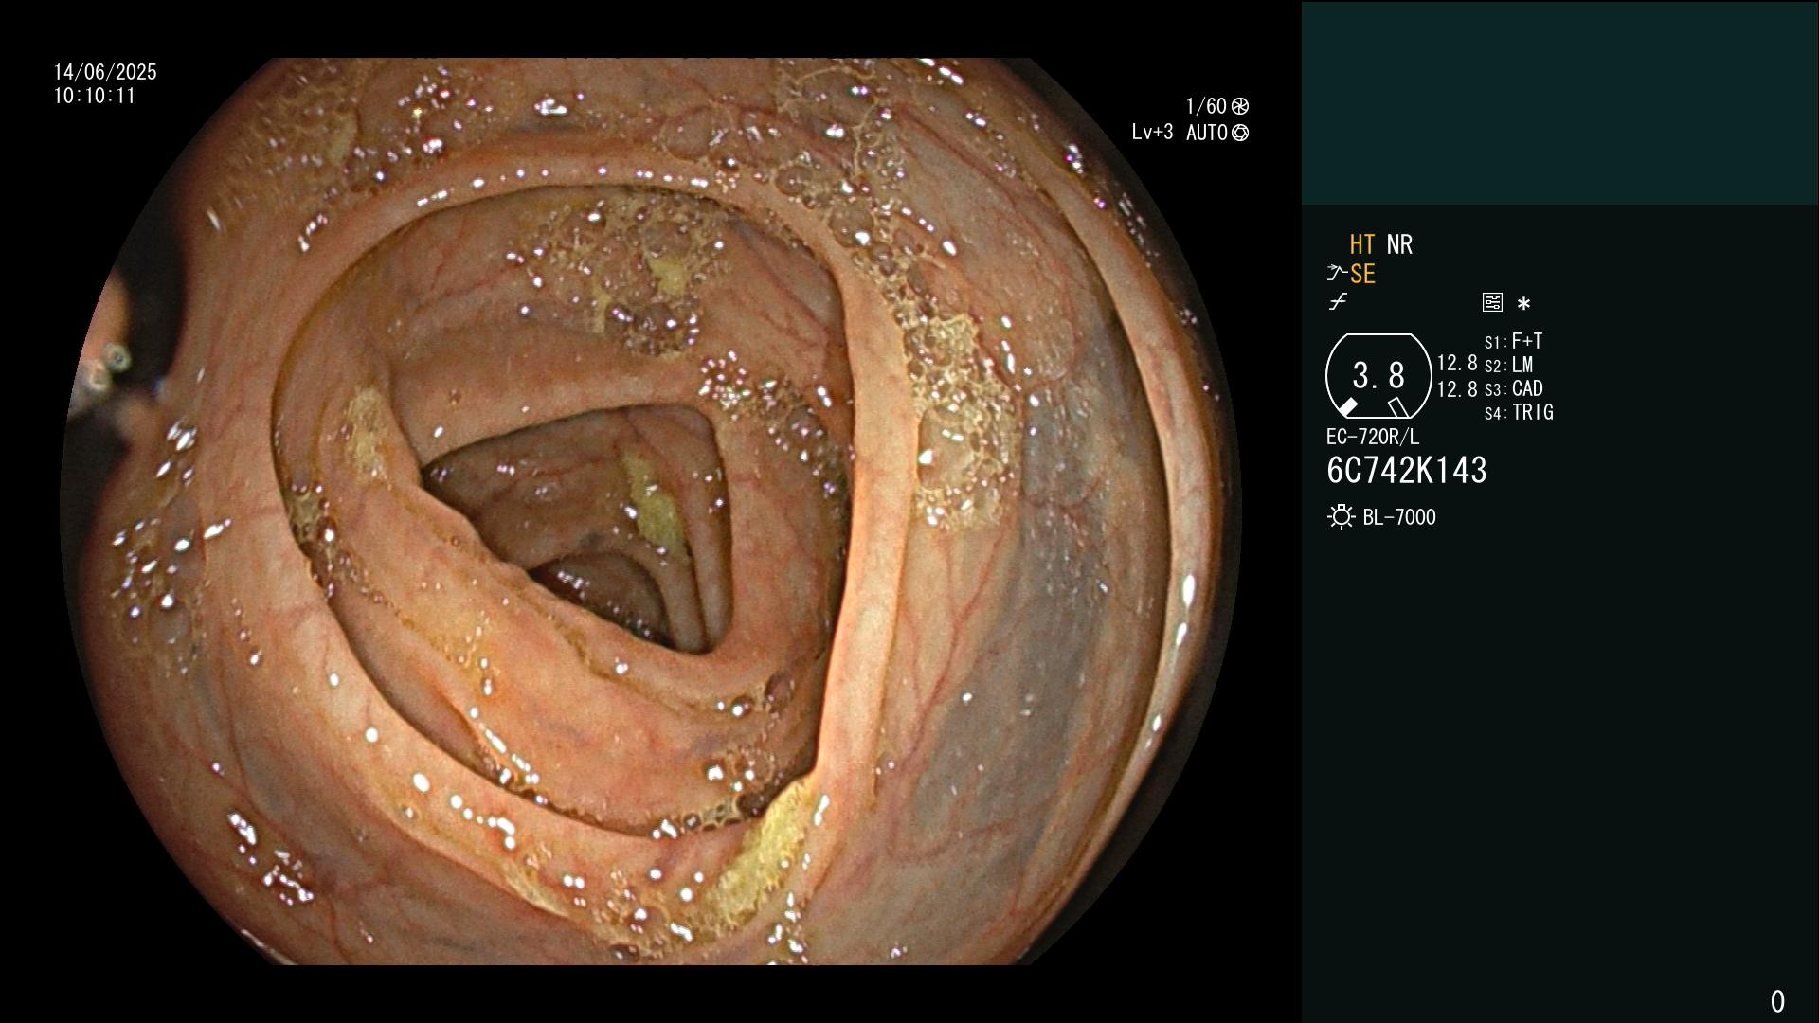Click the iris mode icon beside AUTO
The height and width of the screenshot is (1023, 1819).
(x=1240, y=133)
